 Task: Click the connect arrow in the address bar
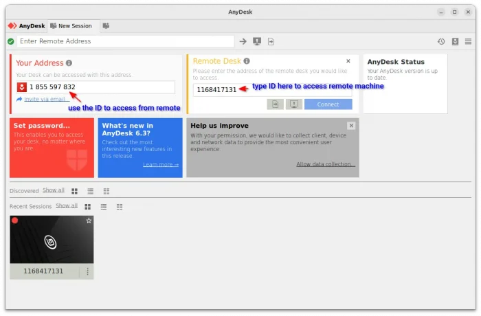coord(243,41)
